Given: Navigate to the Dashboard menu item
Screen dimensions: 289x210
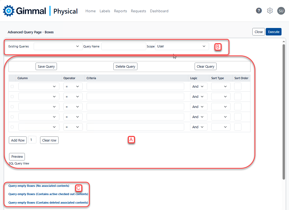Looking at the screenshot, I should 159,11.
